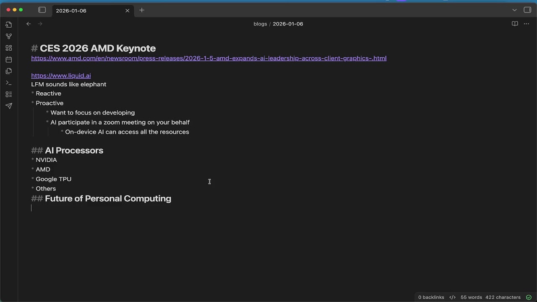
Task: Open the liquid.ai link
Action: click(61, 75)
